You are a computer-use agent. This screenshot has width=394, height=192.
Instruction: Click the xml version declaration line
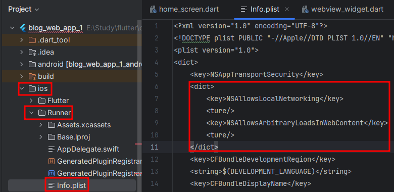pos(251,26)
